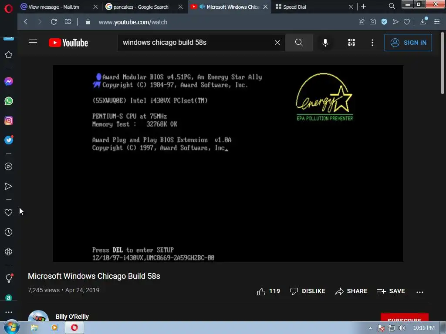Open the star workspace icon in the sidebar
The width and height of the screenshot is (446, 334).
(x=9, y=55)
